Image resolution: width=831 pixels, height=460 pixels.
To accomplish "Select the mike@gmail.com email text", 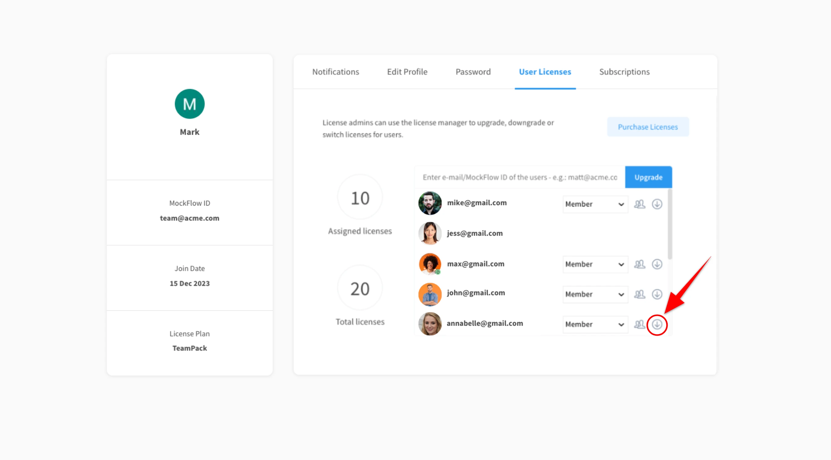I will 477,203.
